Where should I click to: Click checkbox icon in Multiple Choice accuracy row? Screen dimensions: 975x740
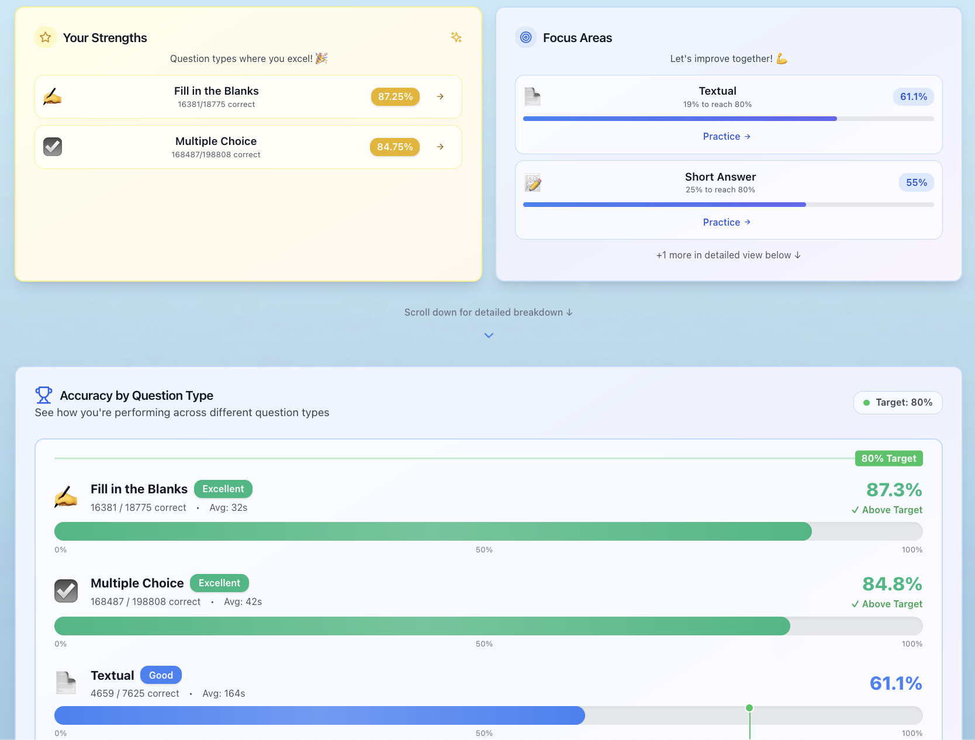tap(66, 591)
